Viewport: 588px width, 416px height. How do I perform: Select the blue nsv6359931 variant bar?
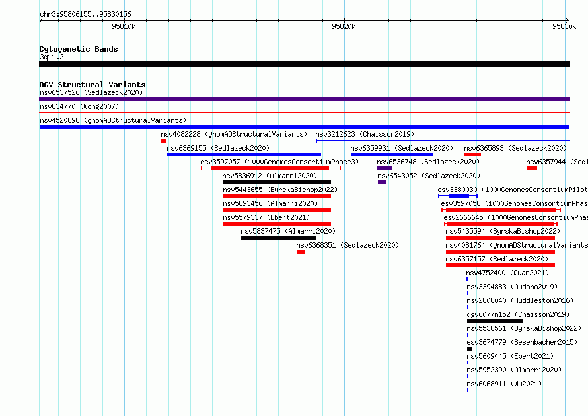click(x=392, y=155)
